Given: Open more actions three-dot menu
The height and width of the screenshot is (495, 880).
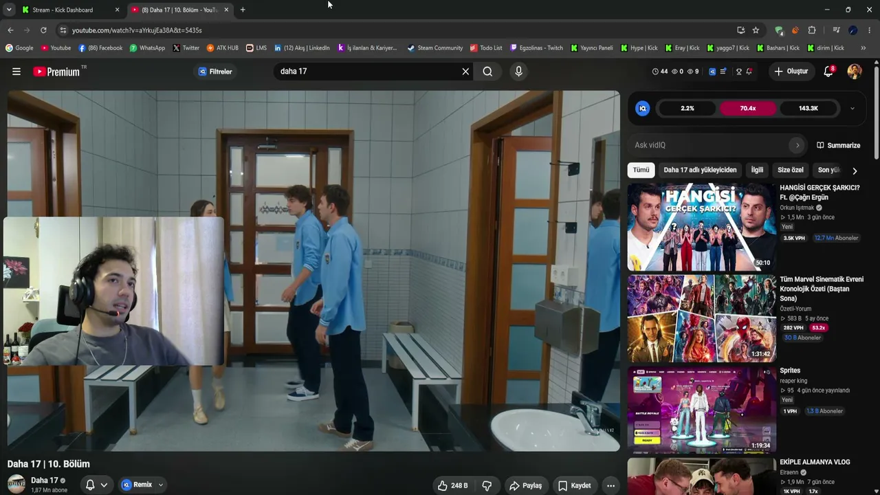Looking at the screenshot, I should coord(610,485).
